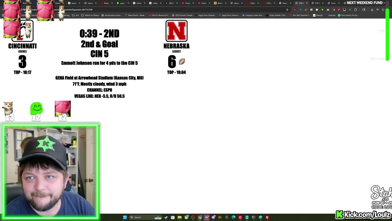Open the Ark bookmarks folder
The height and width of the screenshot is (221, 392).
[x=75, y=15]
